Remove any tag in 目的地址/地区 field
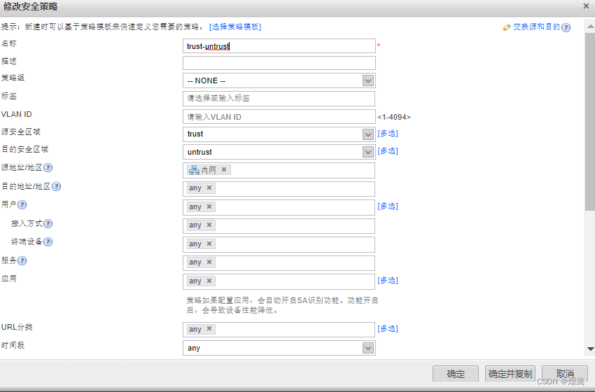The height and width of the screenshot is (392, 595). pos(209,188)
